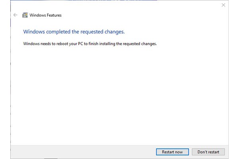Click the word 'Features' in the title
Viewport: 239px width, 159px height.
pyautogui.click(x=54, y=15)
